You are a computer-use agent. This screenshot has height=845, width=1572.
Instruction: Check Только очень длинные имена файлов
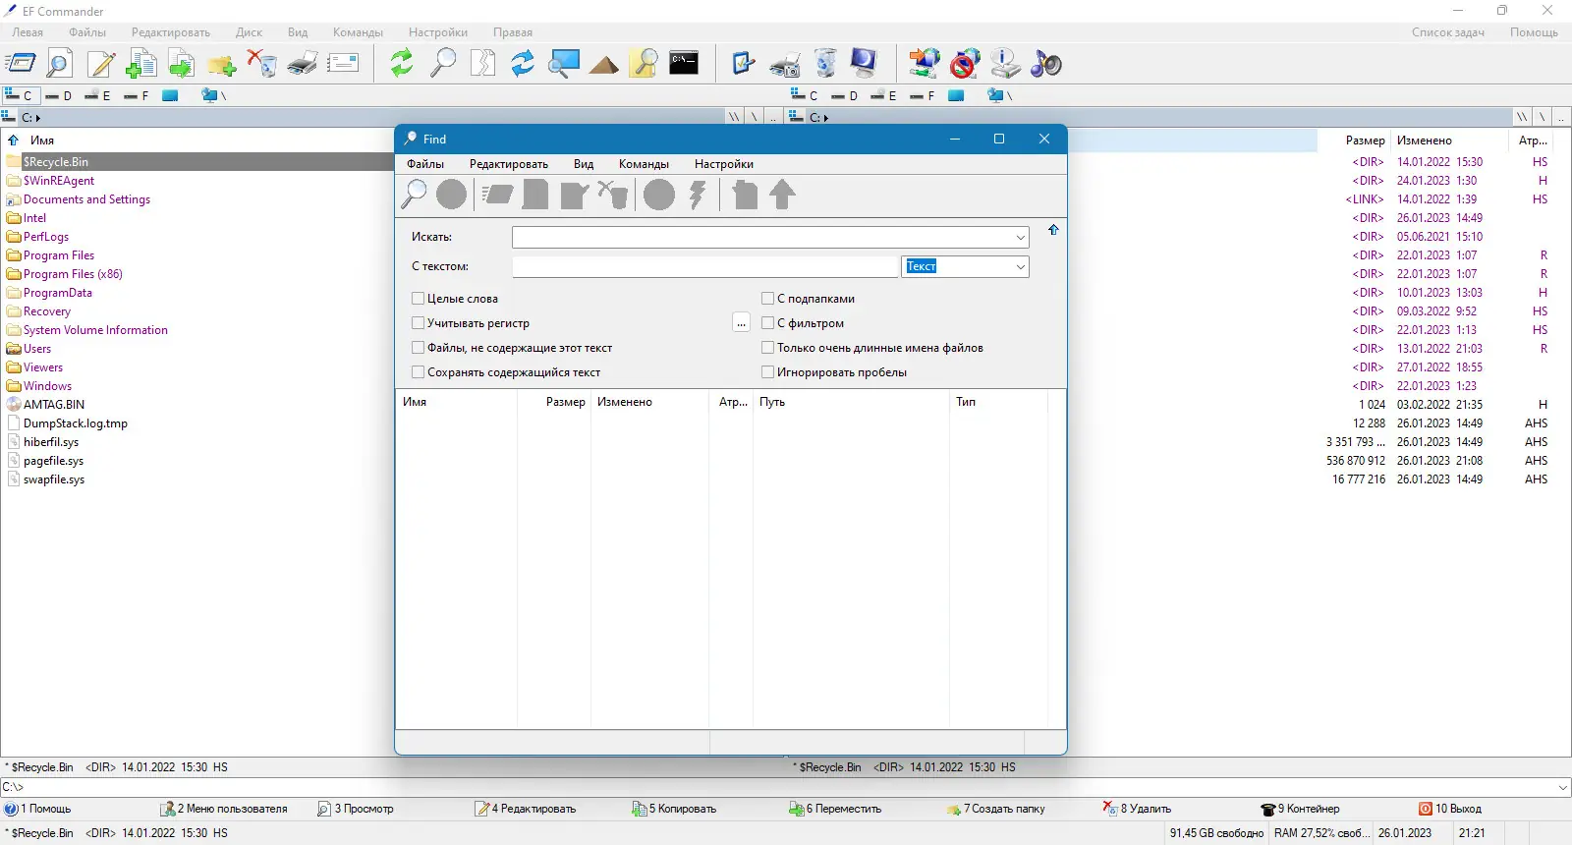pos(768,348)
